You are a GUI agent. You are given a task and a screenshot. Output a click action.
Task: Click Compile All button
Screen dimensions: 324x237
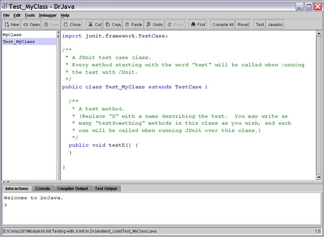point(223,25)
